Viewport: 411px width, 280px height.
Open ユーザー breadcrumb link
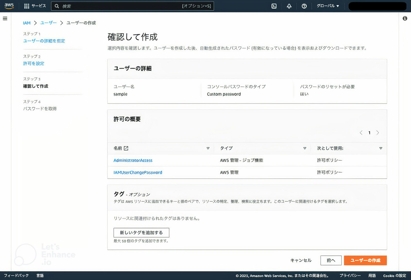(x=48, y=23)
